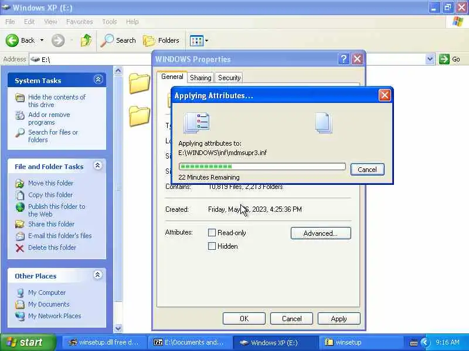
Task: Click the applying attributes progress bar
Action: 262,166
